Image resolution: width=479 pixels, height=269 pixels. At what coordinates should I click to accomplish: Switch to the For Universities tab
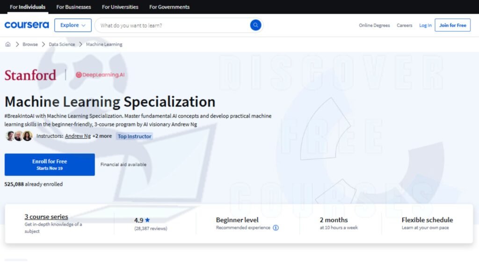pyautogui.click(x=120, y=7)
